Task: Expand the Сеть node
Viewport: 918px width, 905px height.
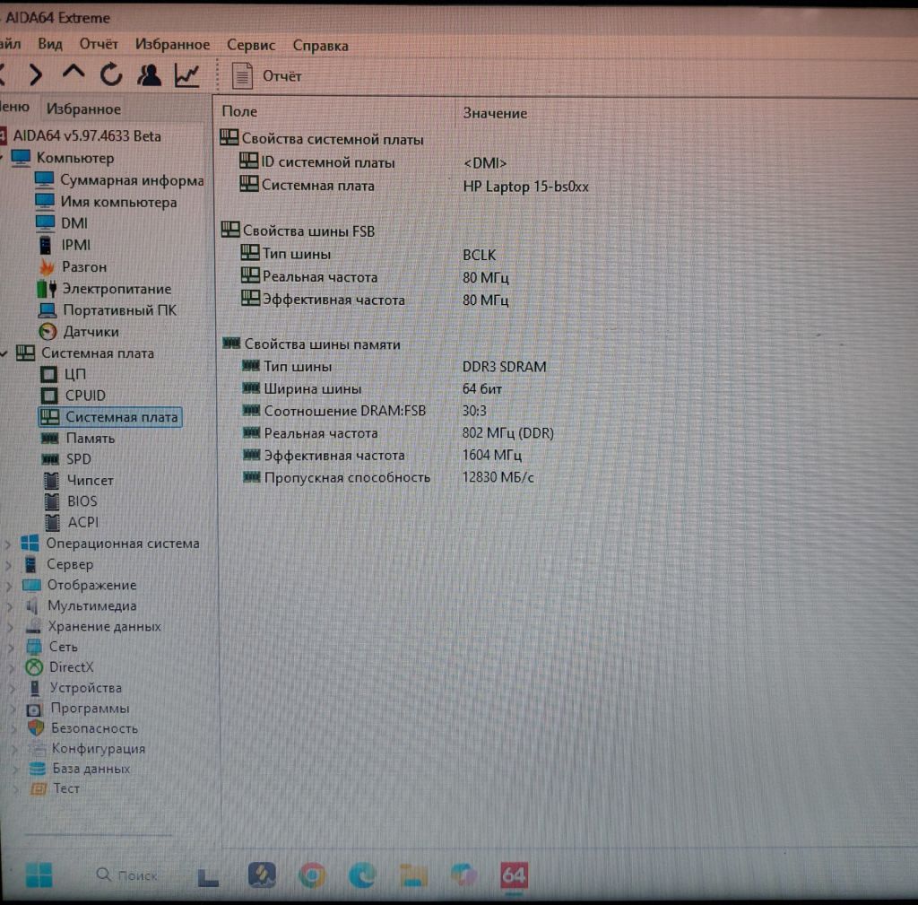Action: (11, 648)
